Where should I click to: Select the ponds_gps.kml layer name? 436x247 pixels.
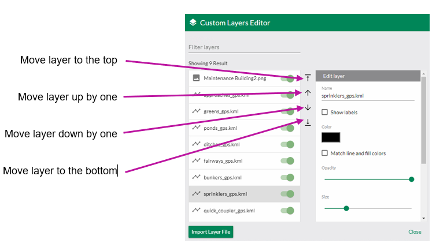pyautogui.click(x=220, y=128)
